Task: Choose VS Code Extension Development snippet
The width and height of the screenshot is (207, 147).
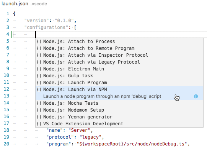Action: pos(119,124)
